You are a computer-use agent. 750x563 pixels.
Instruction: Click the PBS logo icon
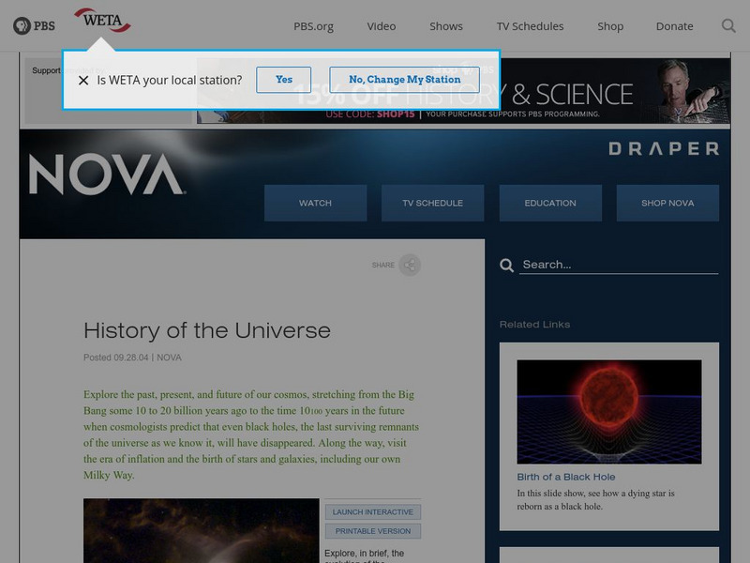[x=34, y=26]
